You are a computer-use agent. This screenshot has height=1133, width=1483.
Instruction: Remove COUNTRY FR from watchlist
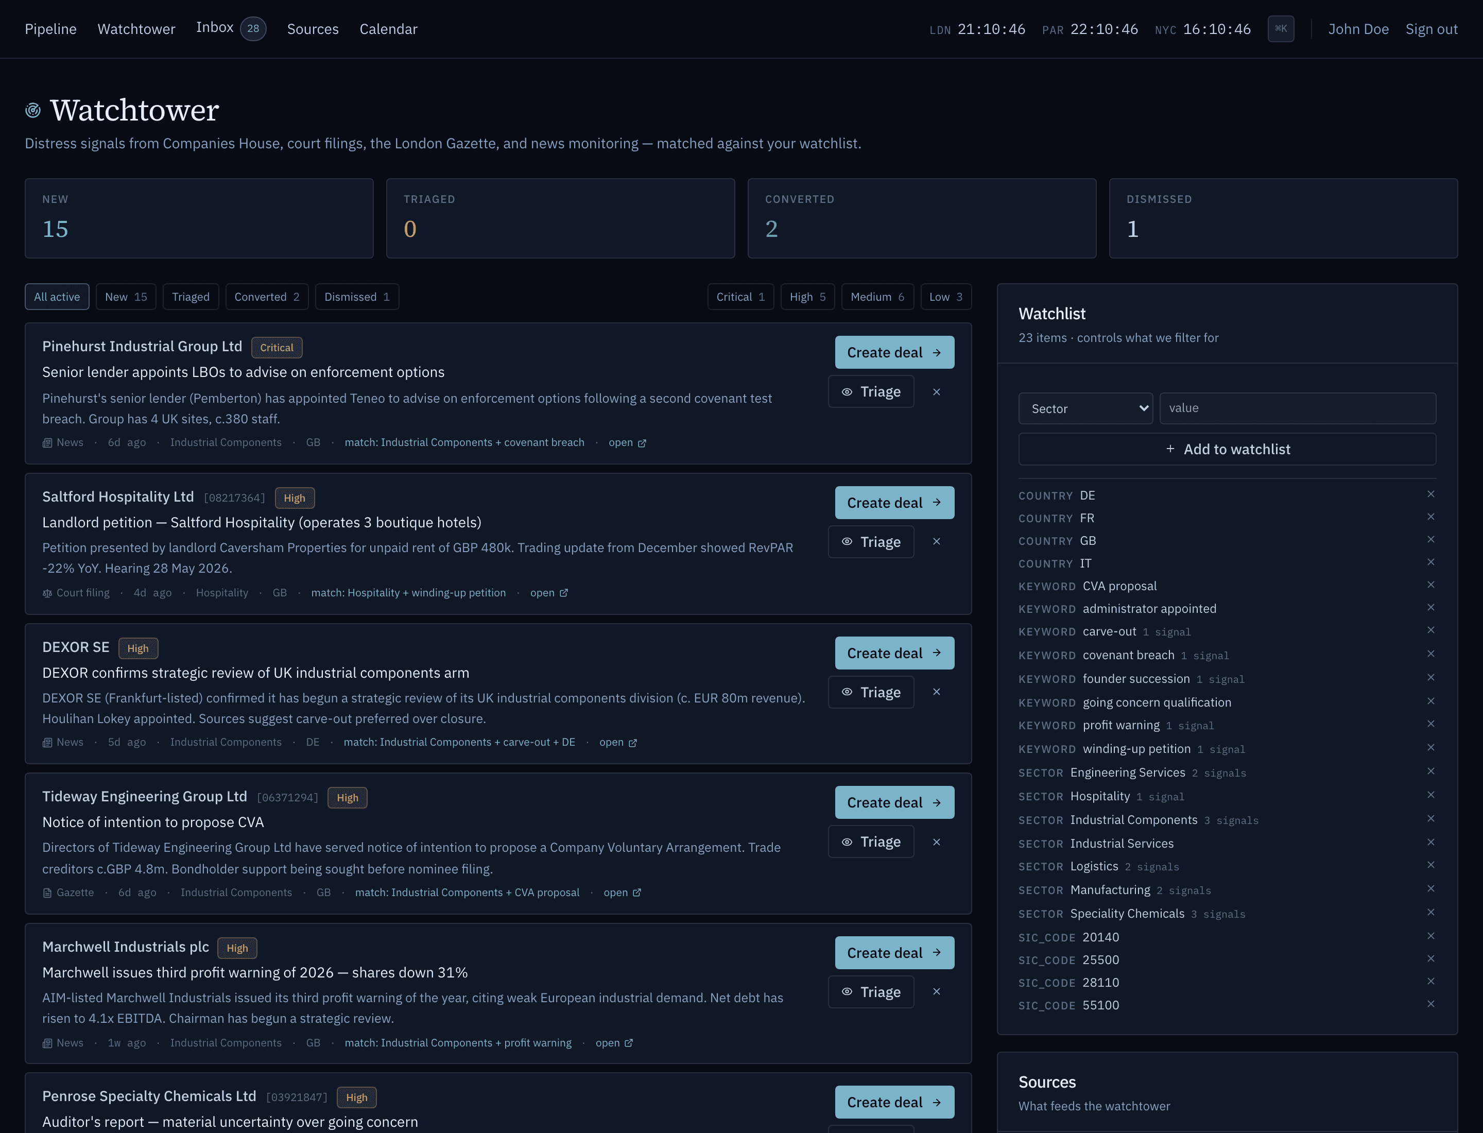click(x=1430, y=517)
